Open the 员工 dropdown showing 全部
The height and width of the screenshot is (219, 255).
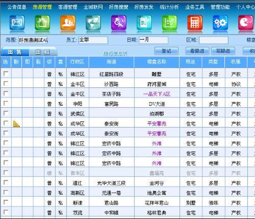click(93, 40)
